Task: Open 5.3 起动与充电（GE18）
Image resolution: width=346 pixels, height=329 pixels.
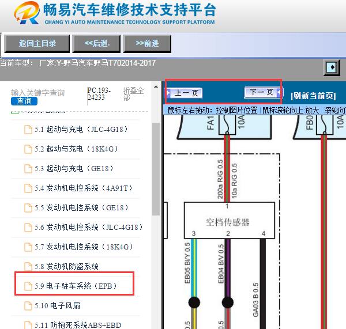Action: click(74, 168)
